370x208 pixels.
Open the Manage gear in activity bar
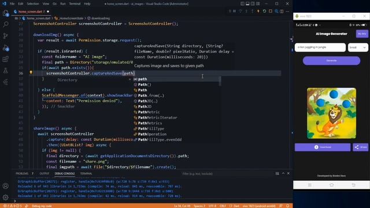click(5, 197)
